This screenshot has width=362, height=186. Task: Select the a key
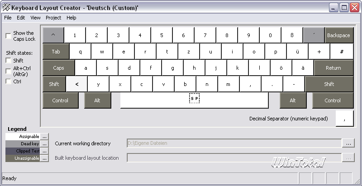(x=86, y=68)
